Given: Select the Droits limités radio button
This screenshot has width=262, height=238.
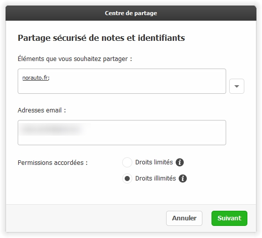Looking at the screenshot, I should (127, 162).
